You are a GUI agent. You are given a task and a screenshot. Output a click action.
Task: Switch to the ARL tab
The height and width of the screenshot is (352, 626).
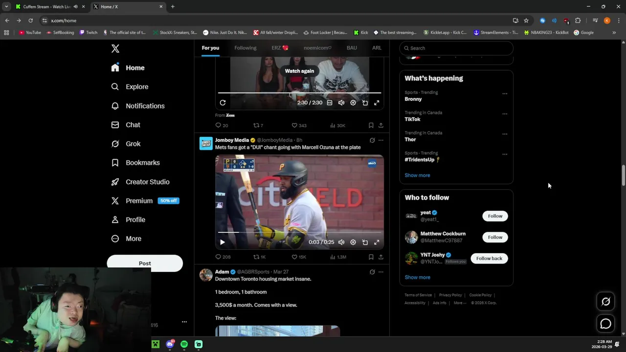point(377,48)
